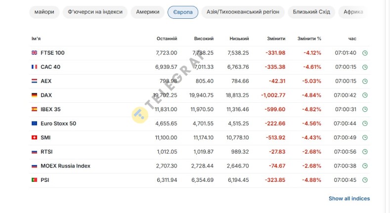Click the EU flag next to Euro Stoxx 50
This screenshot has width=390, height=213.
click(34, 123)
